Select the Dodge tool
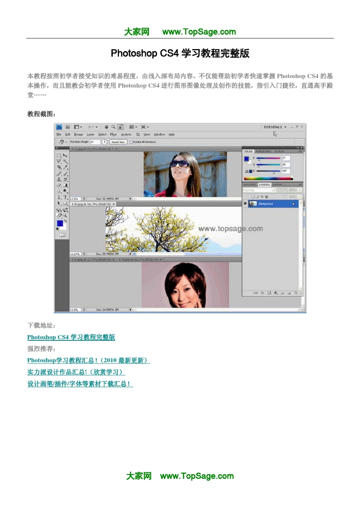 click(x=65, y=191)
